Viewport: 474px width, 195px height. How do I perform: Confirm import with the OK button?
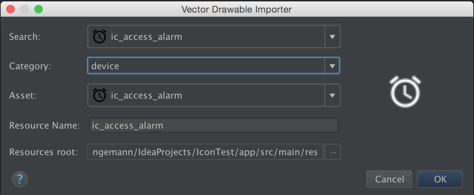tap(440, 179)
